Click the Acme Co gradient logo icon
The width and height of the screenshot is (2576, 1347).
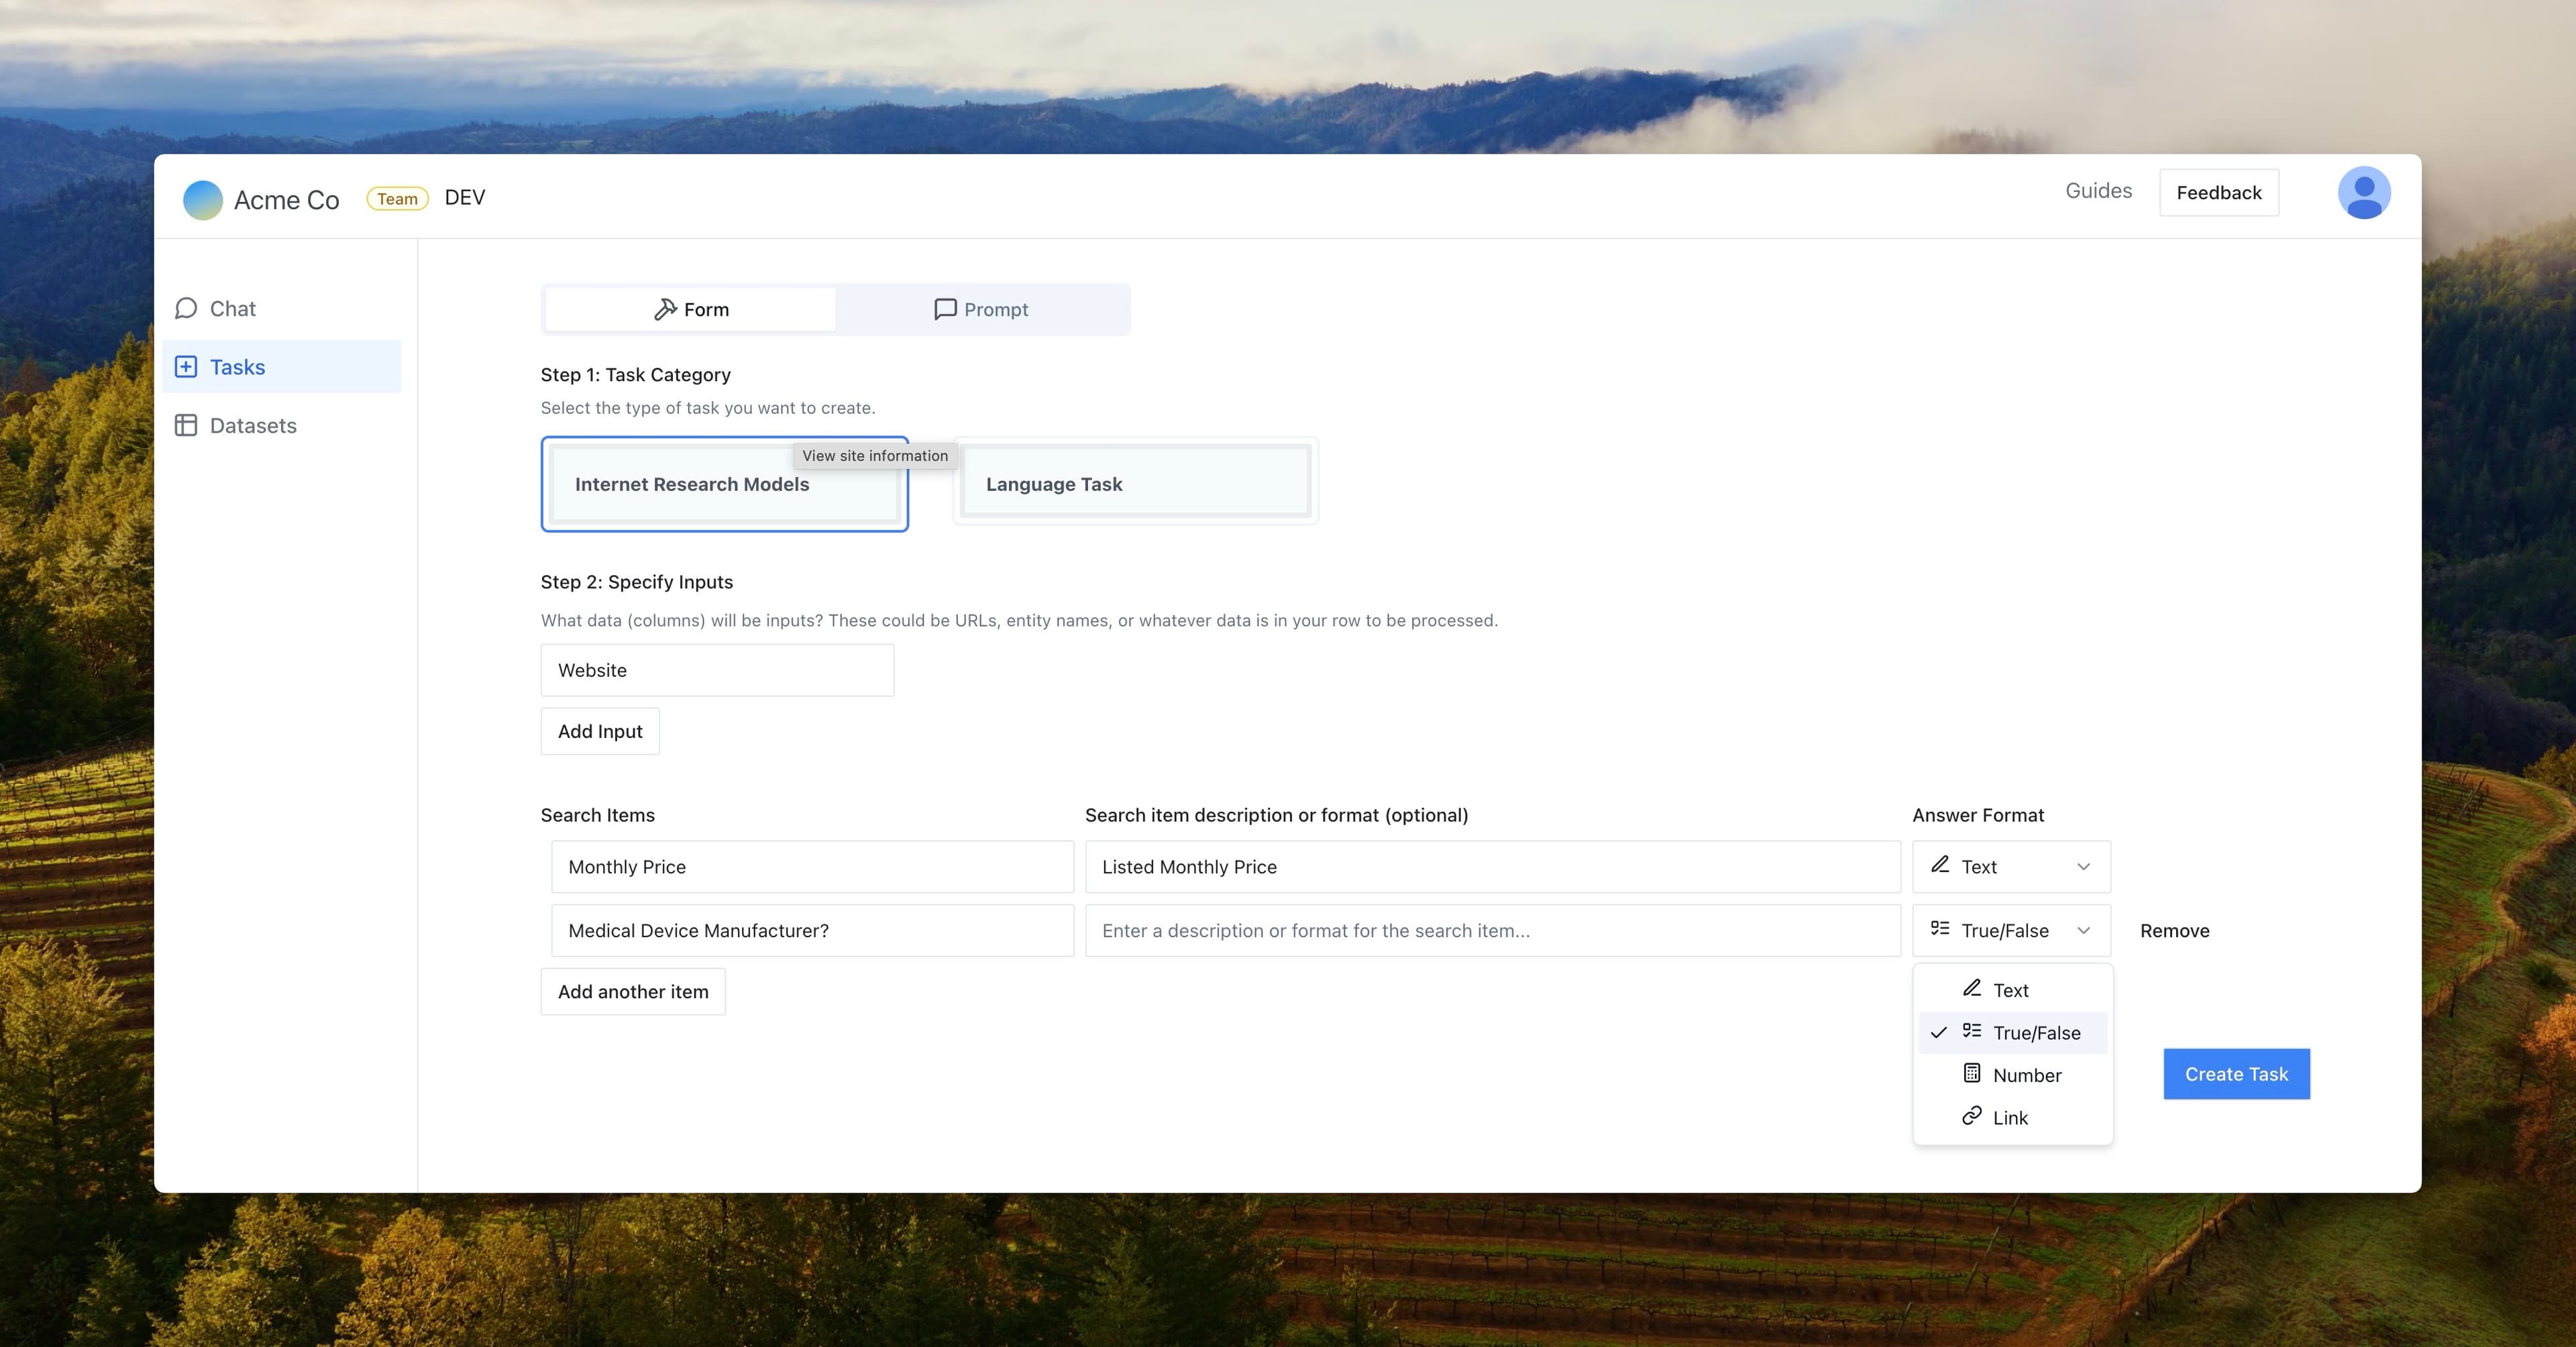[203, 200]
